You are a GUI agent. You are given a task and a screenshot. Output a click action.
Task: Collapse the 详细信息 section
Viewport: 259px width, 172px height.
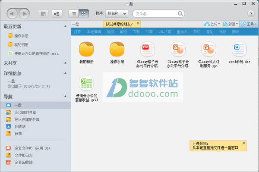[x=66, y=73]
